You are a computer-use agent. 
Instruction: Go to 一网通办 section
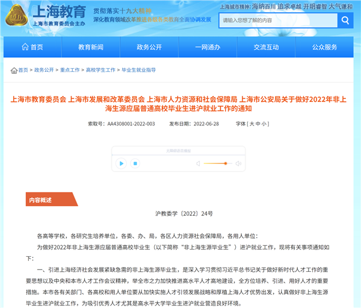tap(208, 47)
